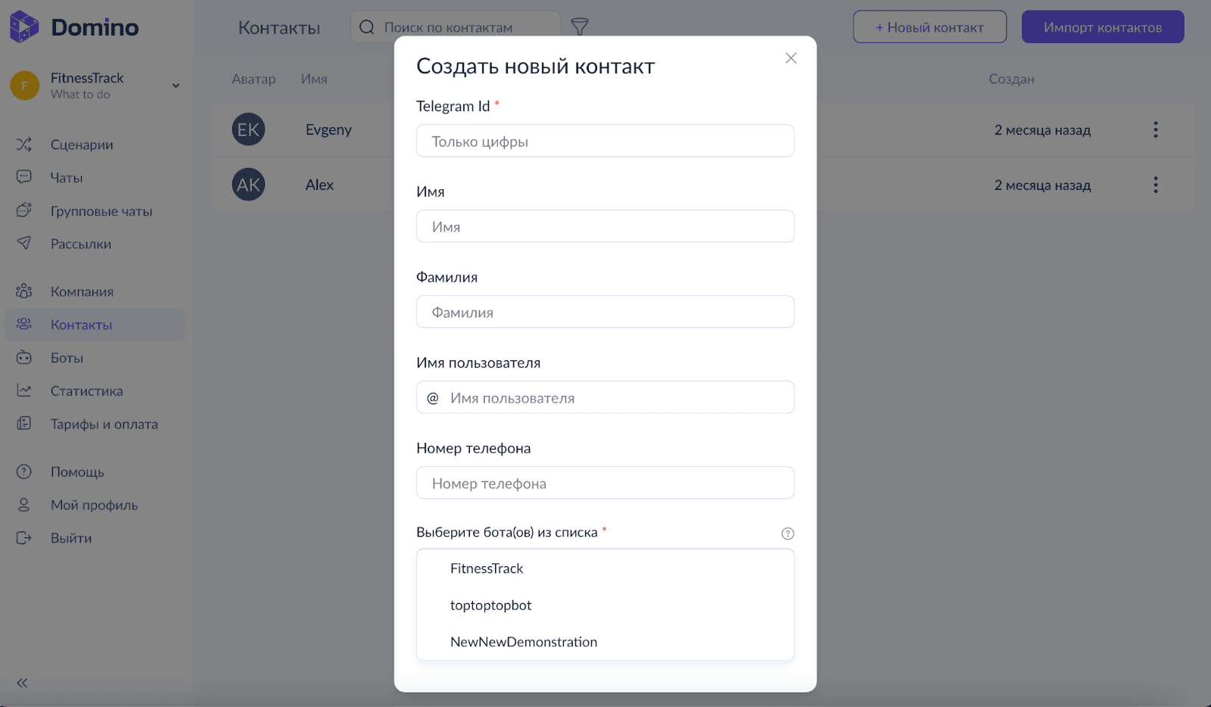1211x707 pixels.
Task: Click the bot list help icon
Action: pos(788,534)
